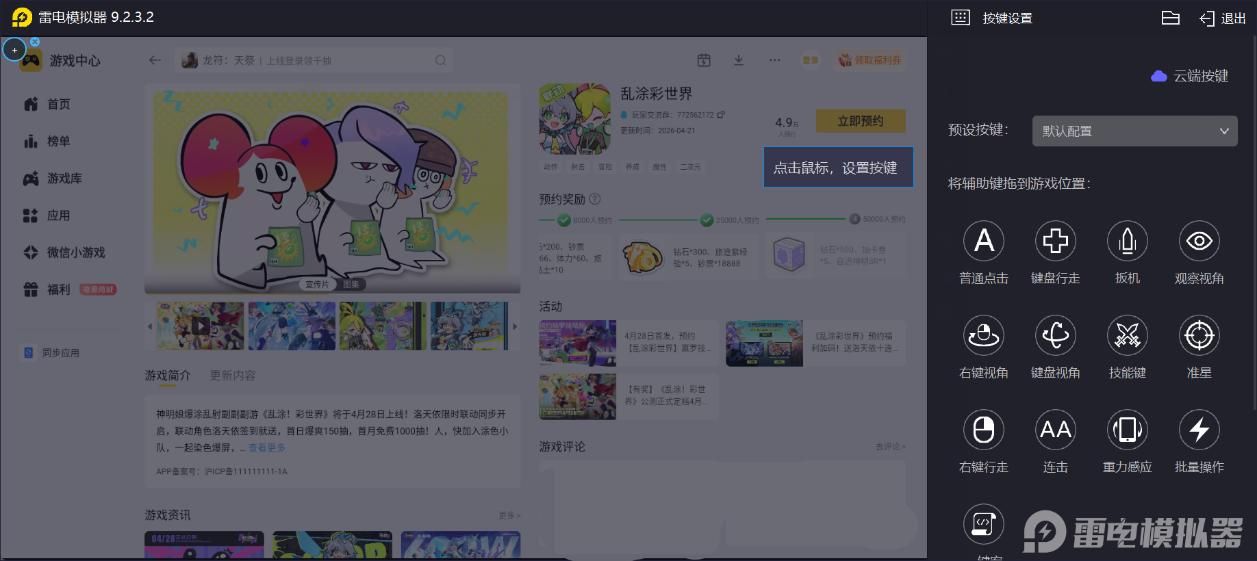The height and width of the screenshot is (561, 1257).
Task: Select the 批量操作 lightning icon
Action: (1199, 430)
